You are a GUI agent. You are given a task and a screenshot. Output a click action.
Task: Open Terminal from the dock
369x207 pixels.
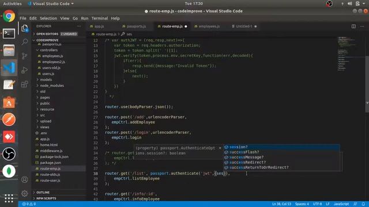[x=9, y=33]
